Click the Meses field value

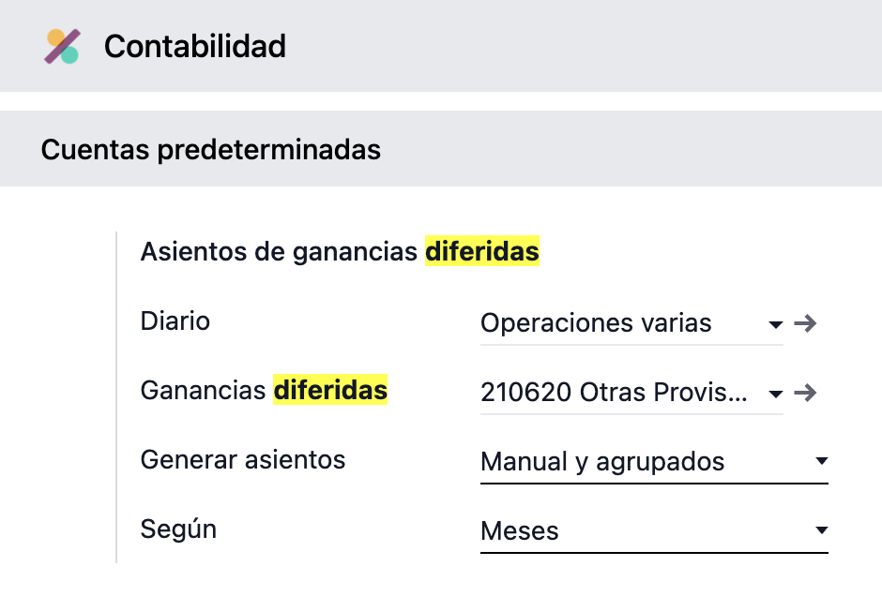tap(519, 530)
